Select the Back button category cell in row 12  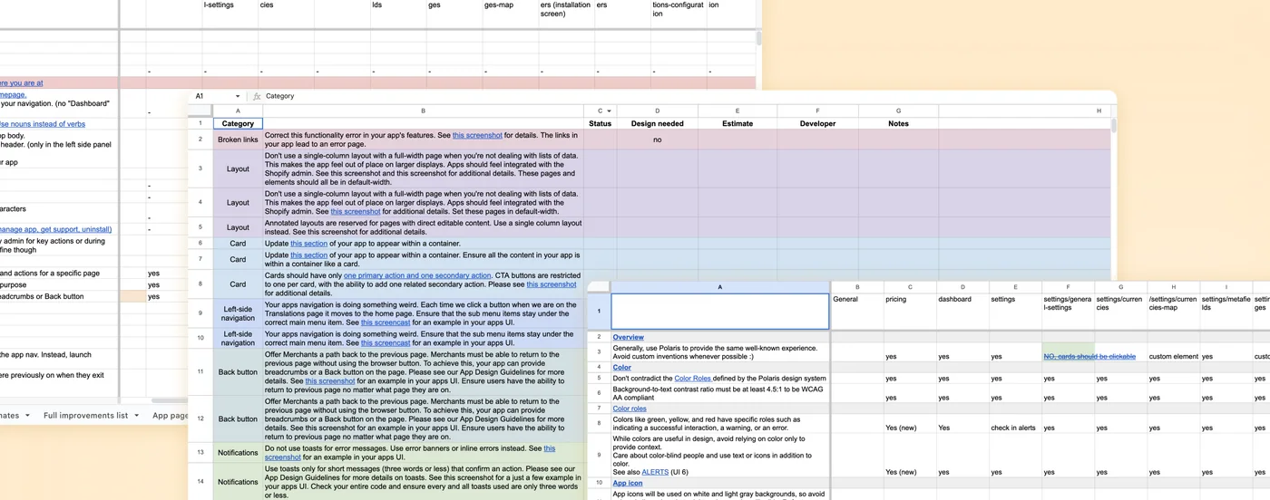238,418
